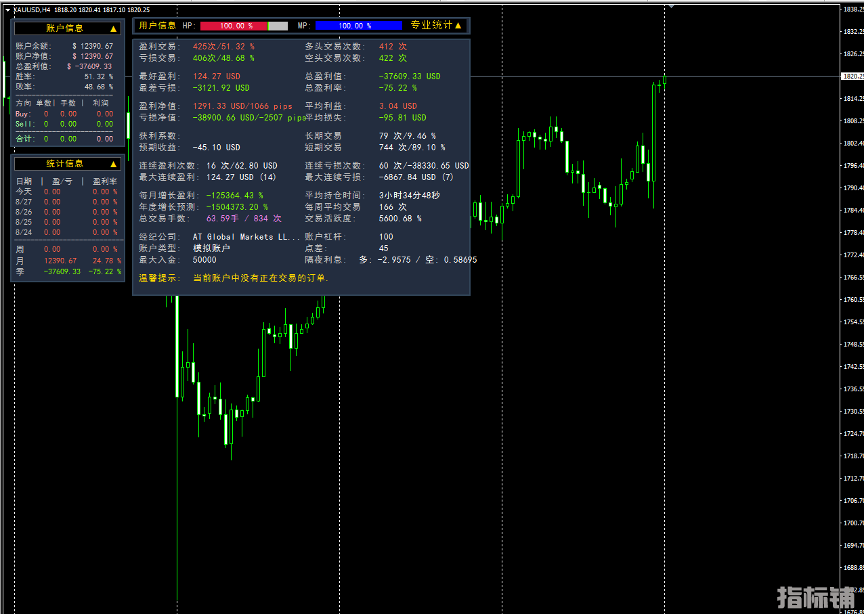Collapse 专业统计 using its yellow triangle
Viewport: 864px width, 614px height.
point(458,26)
